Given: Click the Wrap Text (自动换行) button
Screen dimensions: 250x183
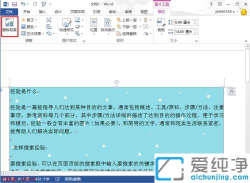Looking at the screenshot, I should coord(107,26).
